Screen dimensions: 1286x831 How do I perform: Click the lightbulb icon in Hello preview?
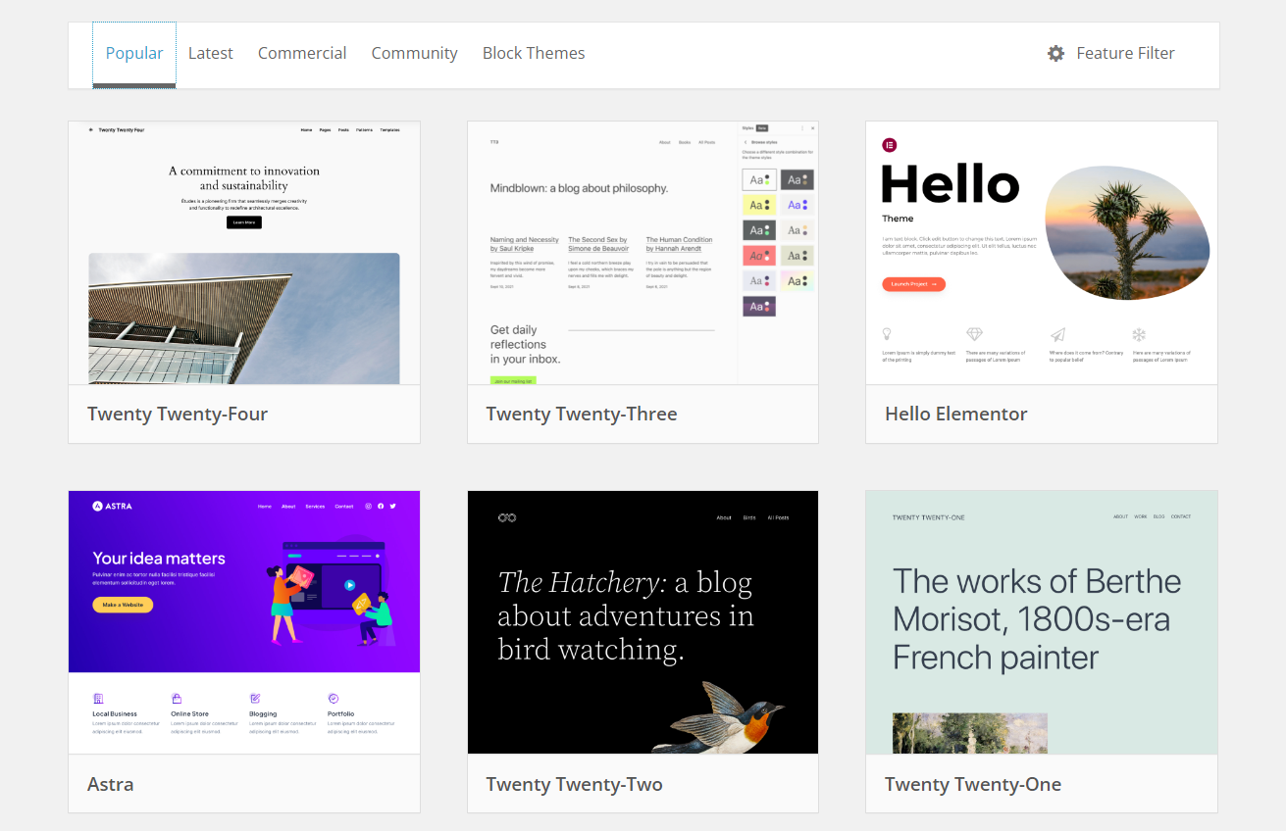(887, 334)
